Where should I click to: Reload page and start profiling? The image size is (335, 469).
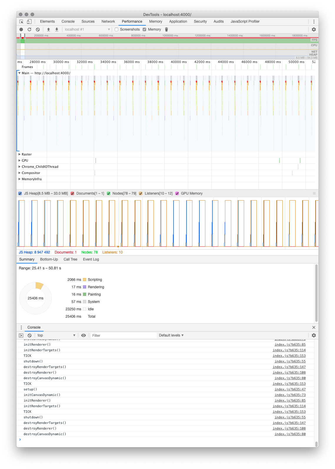29,29
